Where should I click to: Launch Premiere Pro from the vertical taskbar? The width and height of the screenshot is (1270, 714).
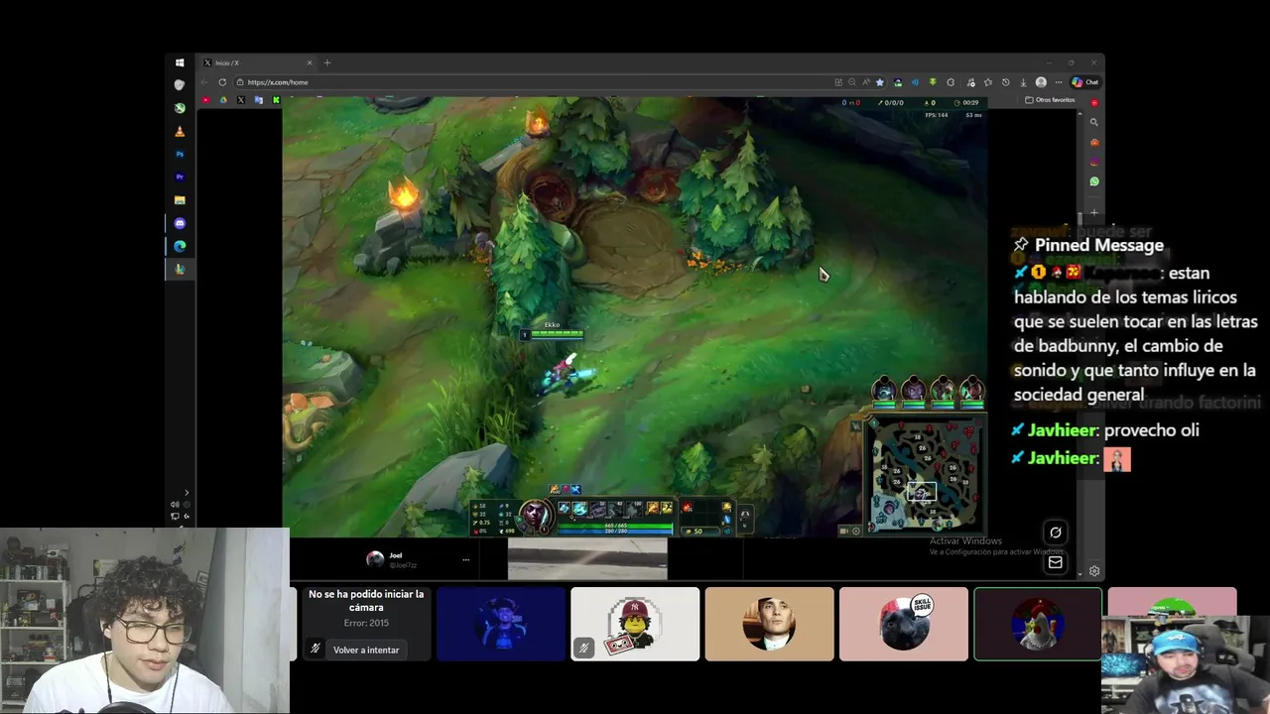click(x=180, y=177)
